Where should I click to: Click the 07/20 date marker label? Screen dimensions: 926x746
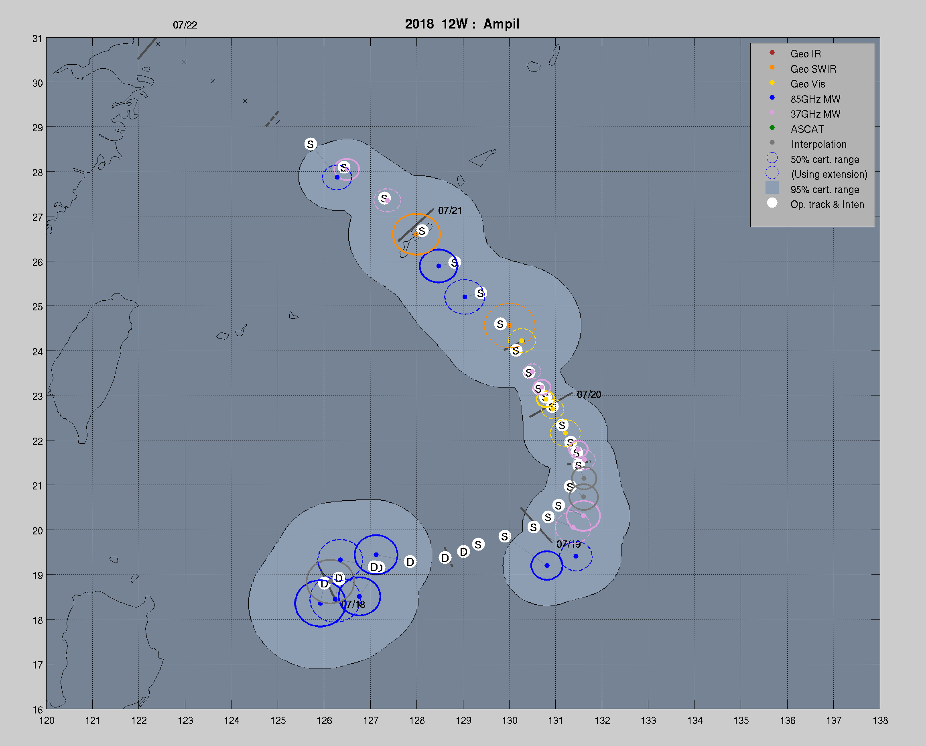(x=589, y=395)
